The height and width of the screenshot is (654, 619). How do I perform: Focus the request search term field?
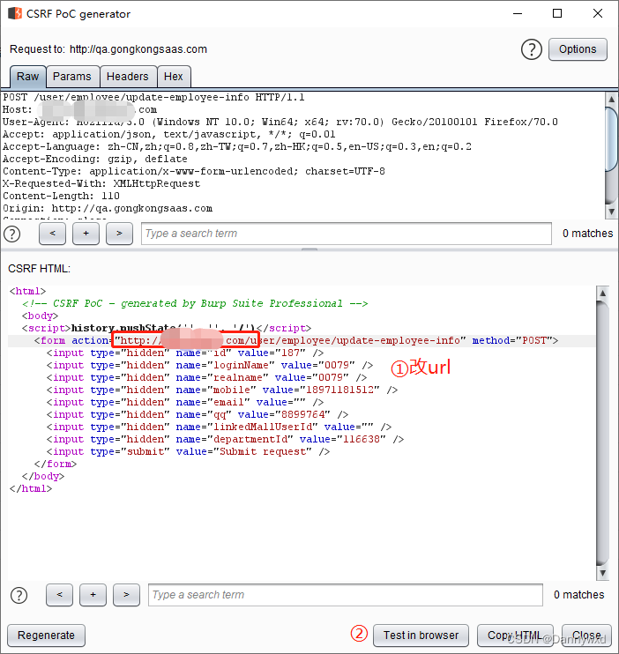pos(346,234)
